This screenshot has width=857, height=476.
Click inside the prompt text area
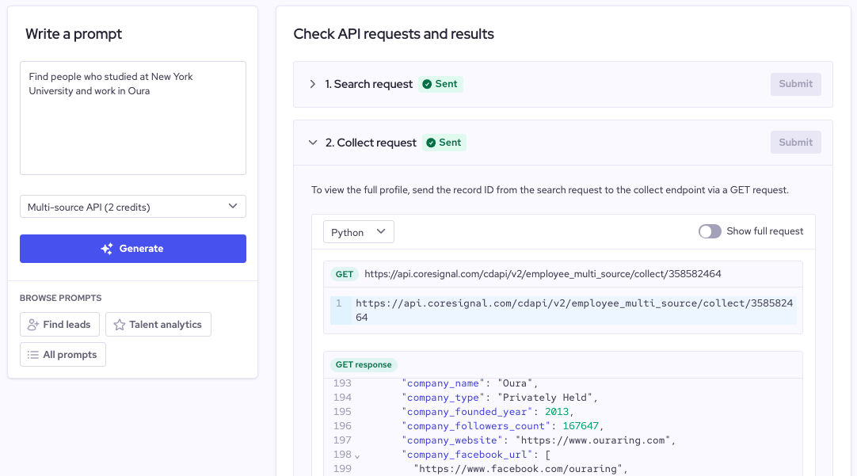click(133, 118)
